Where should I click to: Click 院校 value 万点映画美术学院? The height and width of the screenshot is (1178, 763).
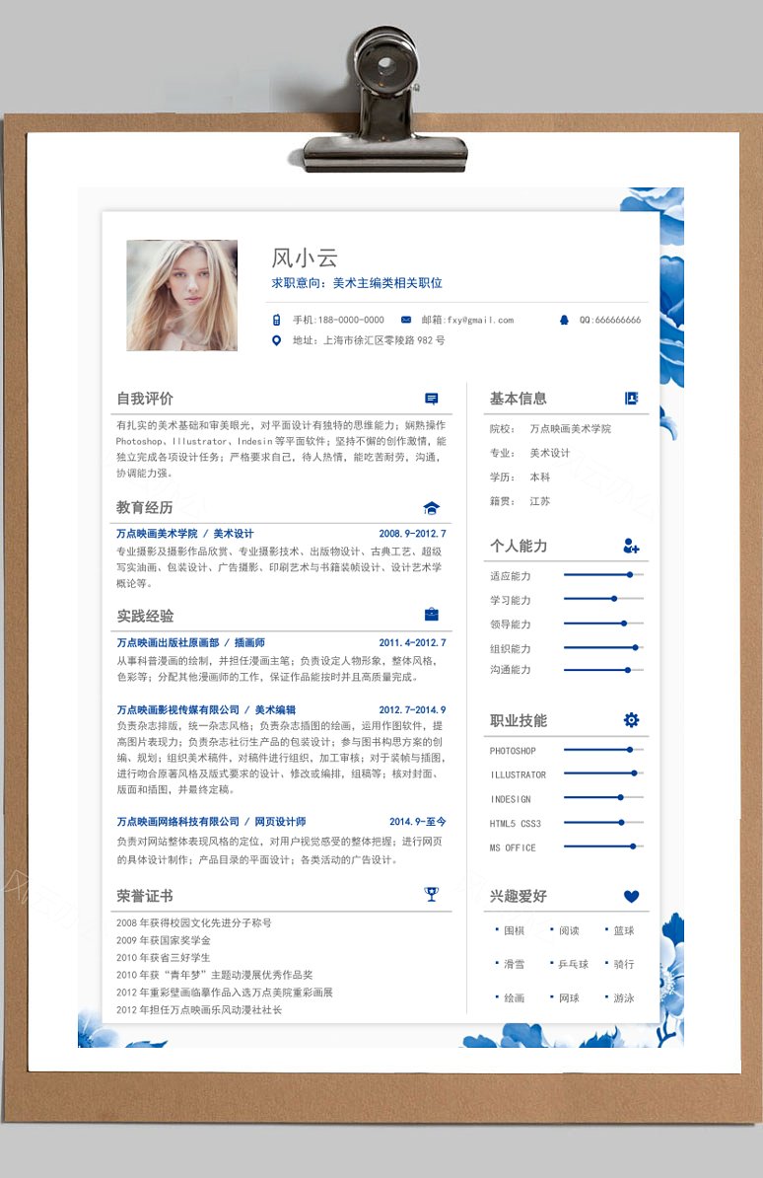tap(571, 429)
